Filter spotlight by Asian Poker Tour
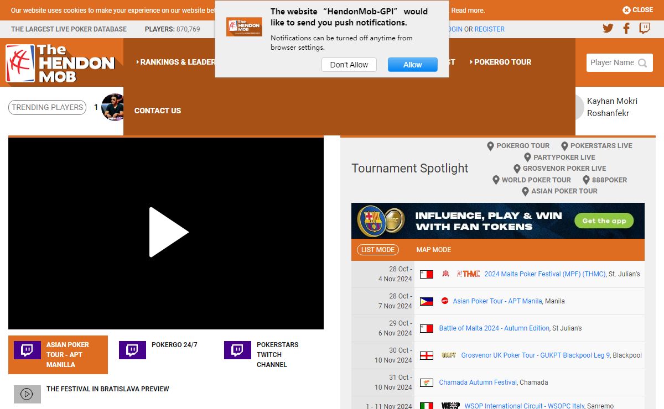The height and width of the screenshot is (409, 664). [x=559, y=191]
